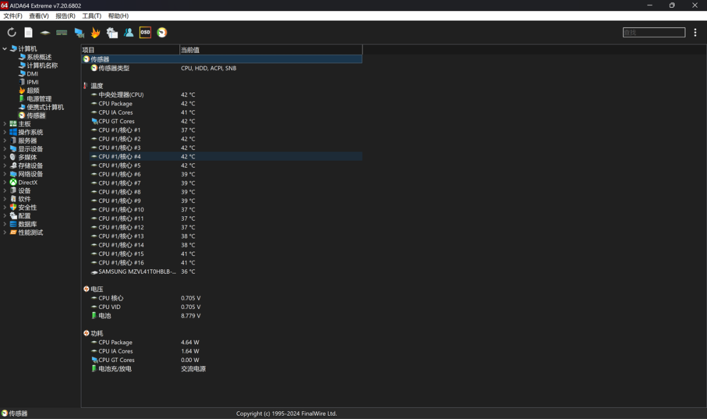The image size is (707, 419).
Task: Select 计算机名称 in the sidebar tree
Action: (x=42, y=65)
